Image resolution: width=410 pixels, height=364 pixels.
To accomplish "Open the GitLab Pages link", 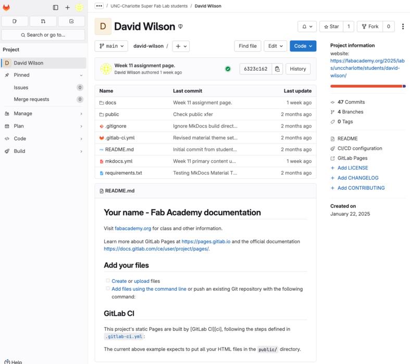I will (352, 158).
